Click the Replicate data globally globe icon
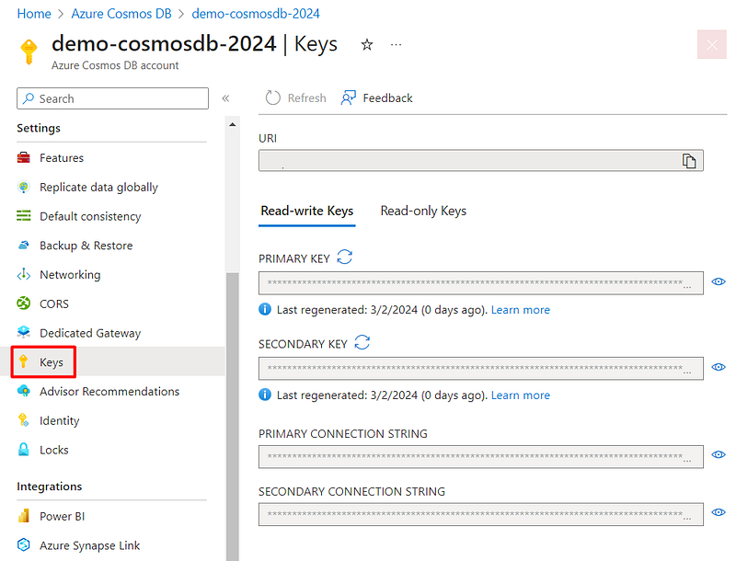Image resolution: width=736 pixels, height=561 pixels. (x=24, y=187)
